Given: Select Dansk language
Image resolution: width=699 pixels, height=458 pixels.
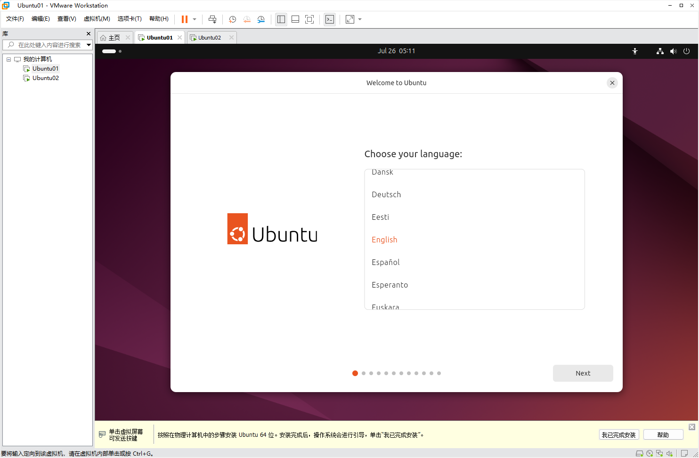Looking at the screenshot, I should point(474,172).
